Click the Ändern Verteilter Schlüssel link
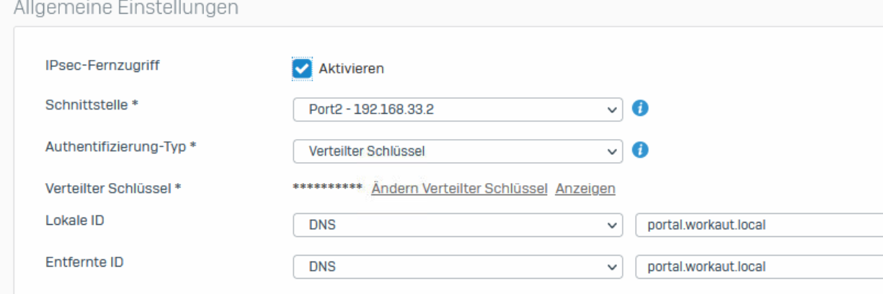Image resolution: width=883 pixels, height=294 pixels. point(459,189)
